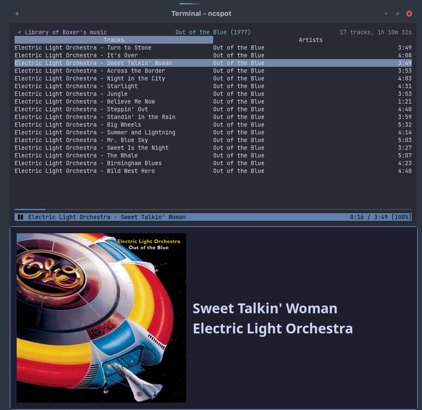Select track Sweet Is the Night
Image resolution: width=422 pixels, height=410 pixels.
[x=213, y=148]
